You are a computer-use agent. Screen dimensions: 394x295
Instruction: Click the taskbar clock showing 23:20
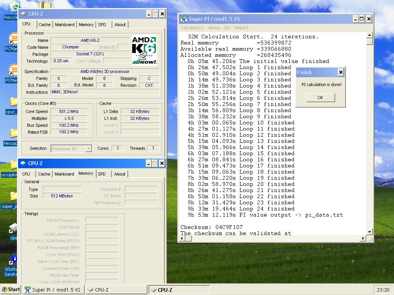(383, 290)
